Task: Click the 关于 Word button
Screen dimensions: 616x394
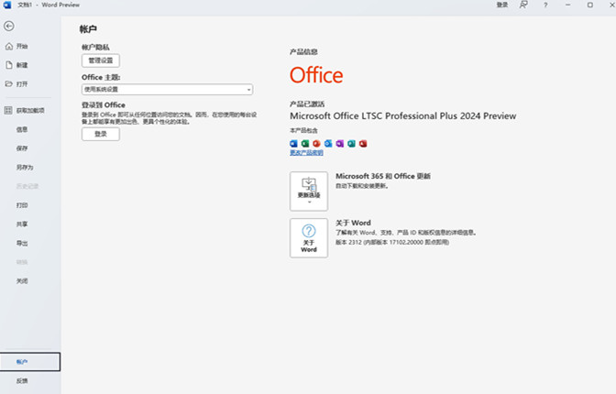Action: (309, 238)
